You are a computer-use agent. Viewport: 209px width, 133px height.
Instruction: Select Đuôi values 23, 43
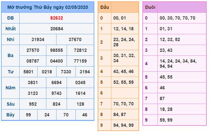click(166, 50)
